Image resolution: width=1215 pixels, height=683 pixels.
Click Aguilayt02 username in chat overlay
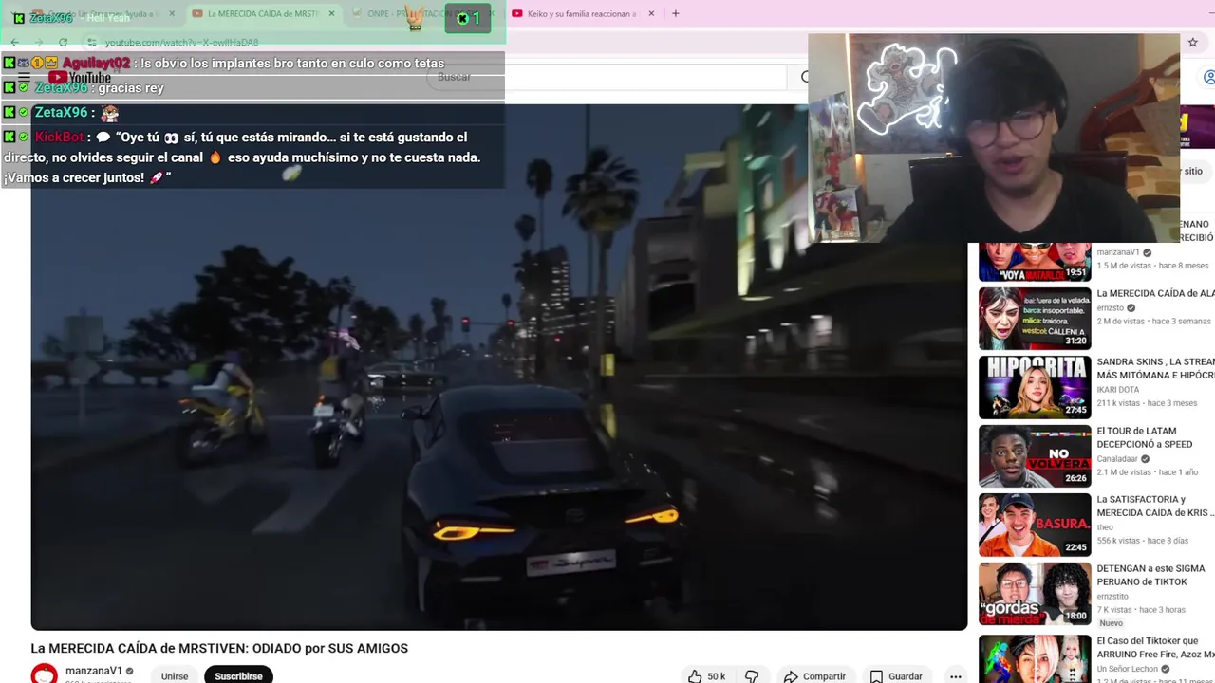96,63
